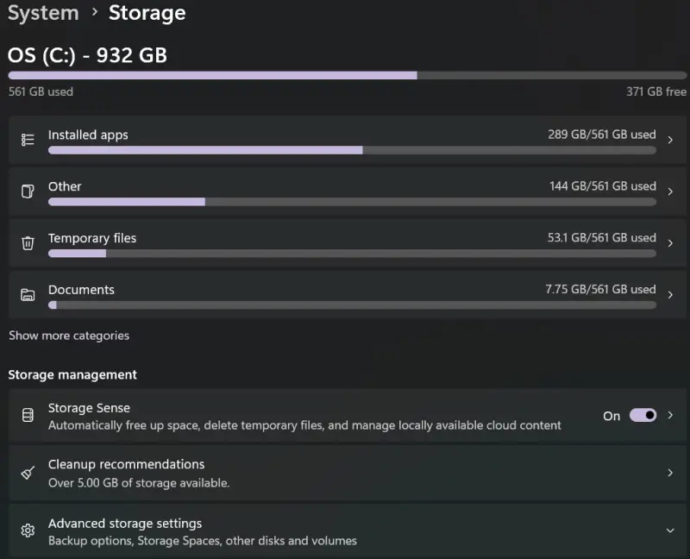Click the OS (C:) usage bar
Viewport: 690px width, 559px height.
point(345,75)
